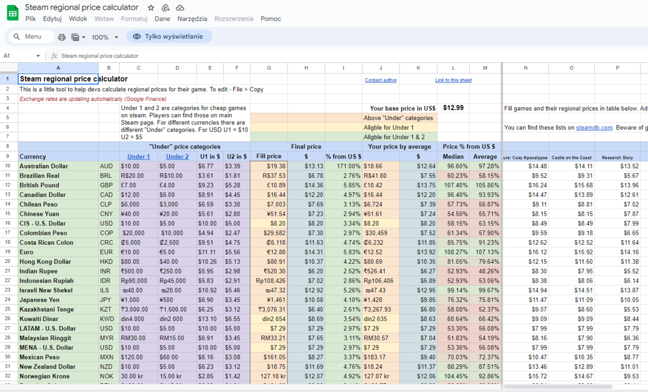Click the Tylko wyświetlanie view-only button
The height and width of the screenshot is (392, 648).
[x=169, y=36]
